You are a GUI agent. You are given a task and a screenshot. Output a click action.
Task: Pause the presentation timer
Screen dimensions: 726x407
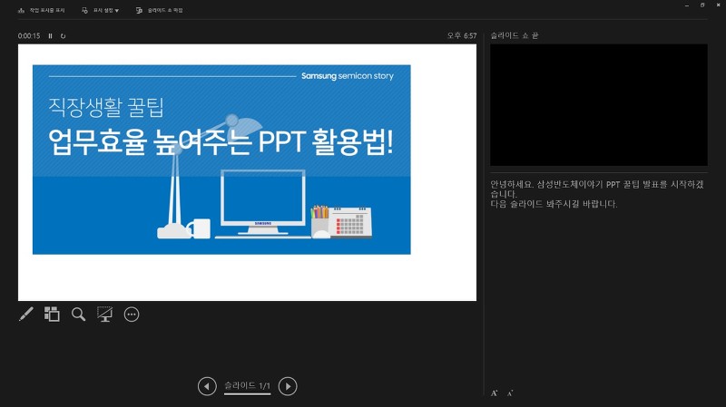50,35
